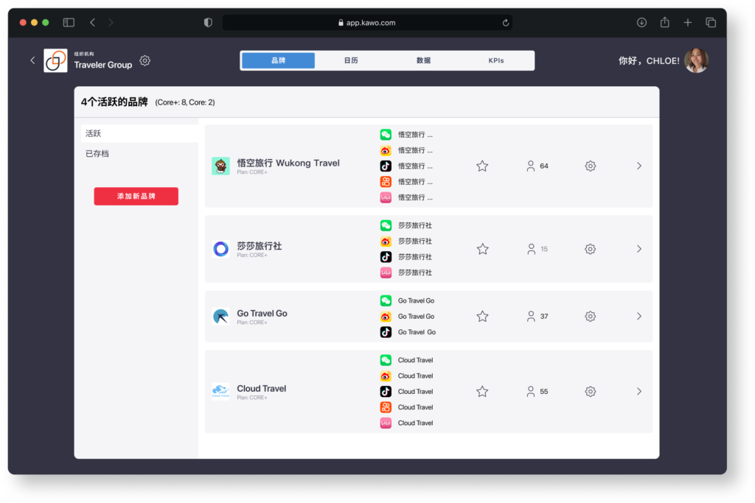The height and width of the screenshot is (503, 755).
Task: Open the 莎莎旅行社 row chevron arrow
Action: pos(639,249)
